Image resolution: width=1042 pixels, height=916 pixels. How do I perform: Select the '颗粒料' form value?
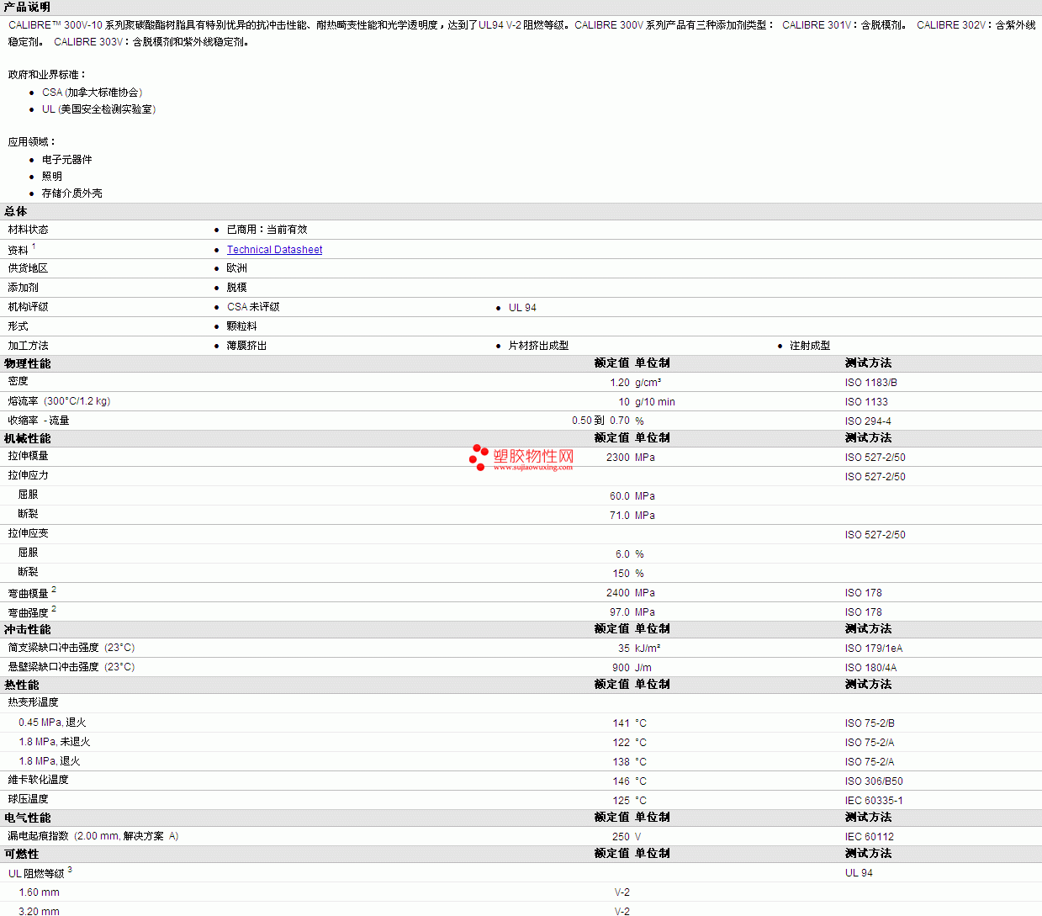[242, 326]
